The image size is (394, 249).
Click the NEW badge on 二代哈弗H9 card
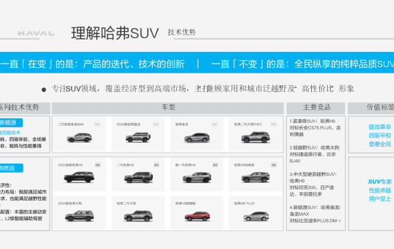point(156,165)
